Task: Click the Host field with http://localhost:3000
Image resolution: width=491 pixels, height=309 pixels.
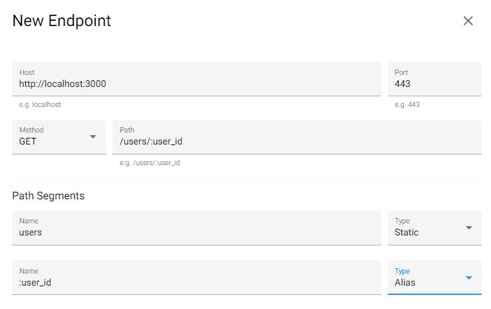Action: click(x=197, y=84)
